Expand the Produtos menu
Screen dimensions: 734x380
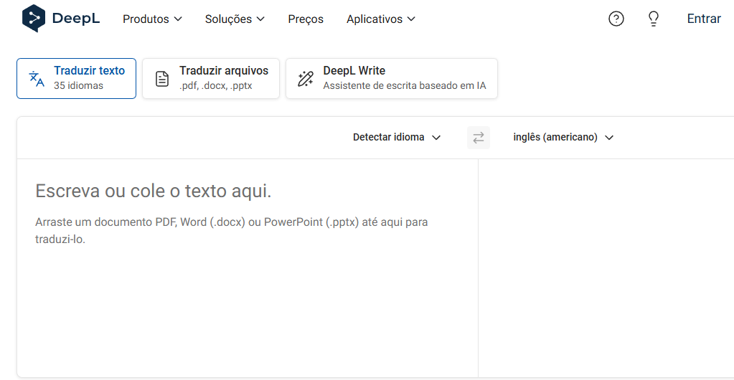coord(152,19)
